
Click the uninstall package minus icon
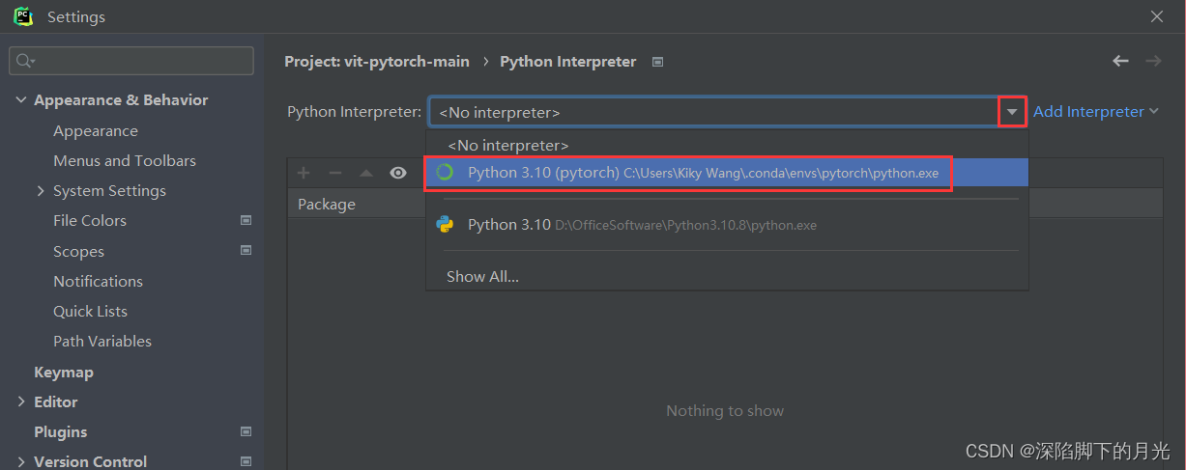point(335,173)
